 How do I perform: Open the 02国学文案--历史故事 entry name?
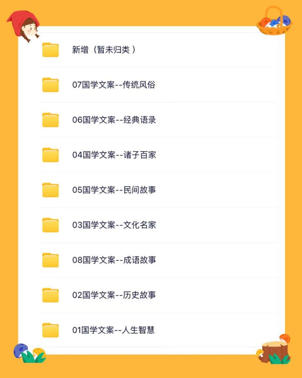(x=114, y=295)
